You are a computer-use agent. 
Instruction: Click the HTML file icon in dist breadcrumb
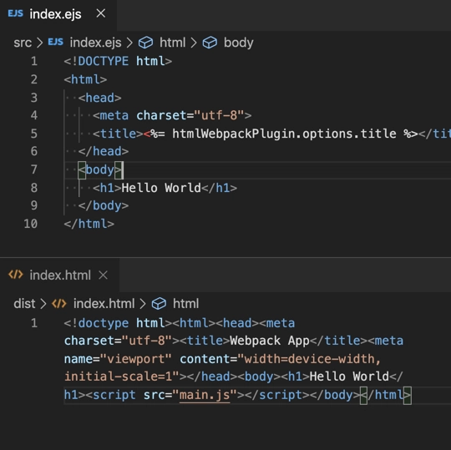[59, 304]
